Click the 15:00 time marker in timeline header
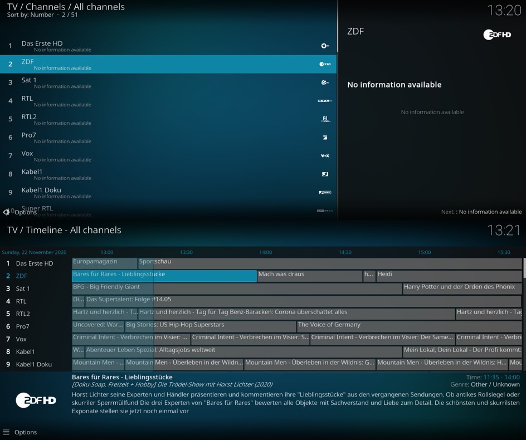The width and height of the screenshot is (526, 440). 425,252
